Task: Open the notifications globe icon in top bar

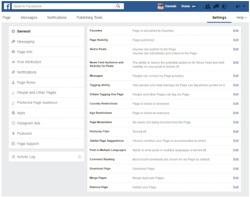Action: pos(225,6)
